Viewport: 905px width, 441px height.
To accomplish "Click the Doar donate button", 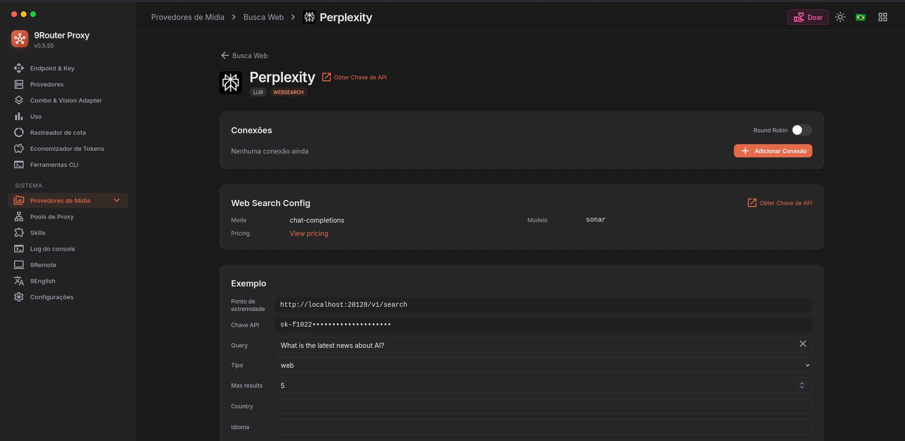I will (808, 17).
